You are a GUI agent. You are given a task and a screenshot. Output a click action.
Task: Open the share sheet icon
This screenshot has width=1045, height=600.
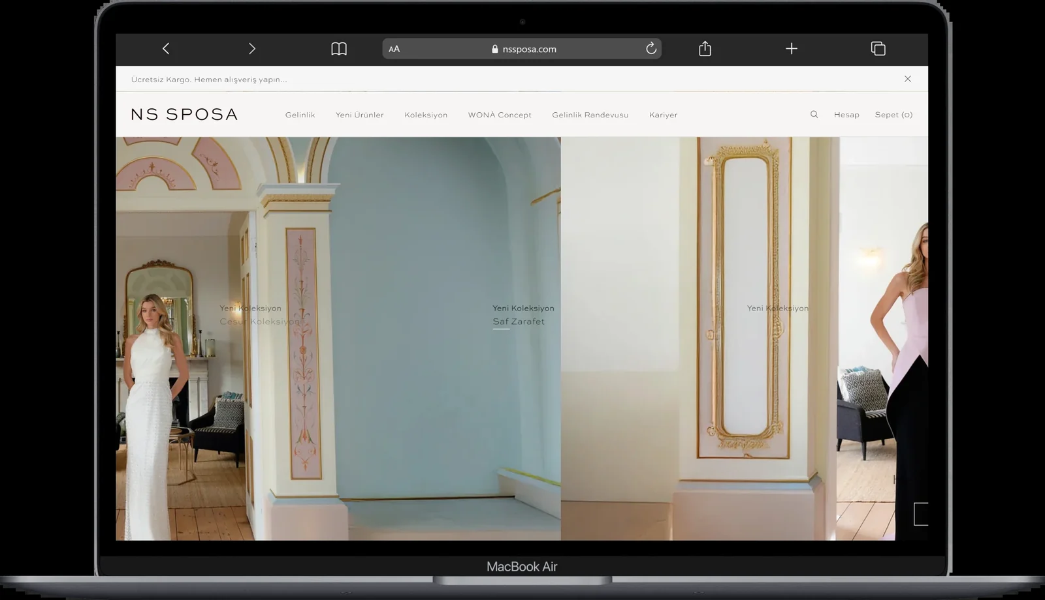pyautogui.click(x=705, y=48)
